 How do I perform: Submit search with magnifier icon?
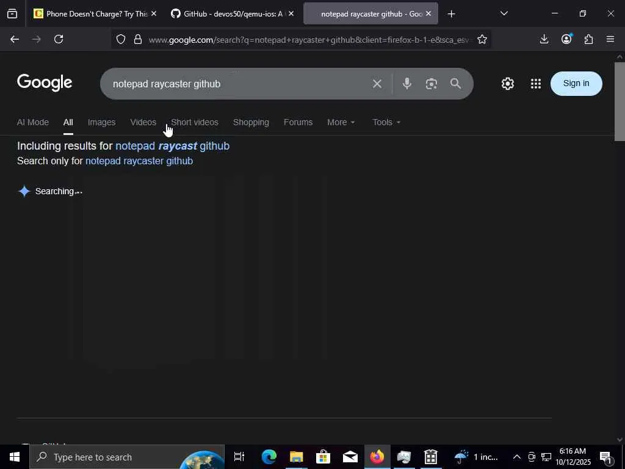455,84
